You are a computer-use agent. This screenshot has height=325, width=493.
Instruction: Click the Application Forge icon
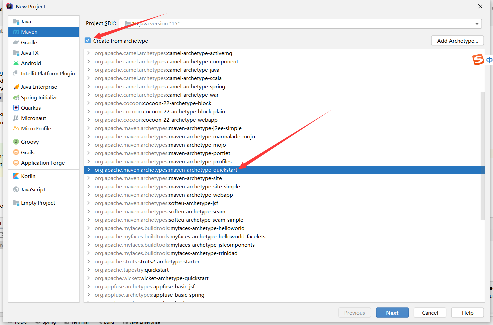click(x=16, y=163)
